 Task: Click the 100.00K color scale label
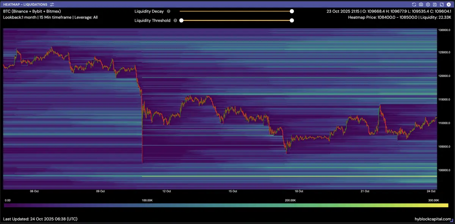(x=147, y=200)
